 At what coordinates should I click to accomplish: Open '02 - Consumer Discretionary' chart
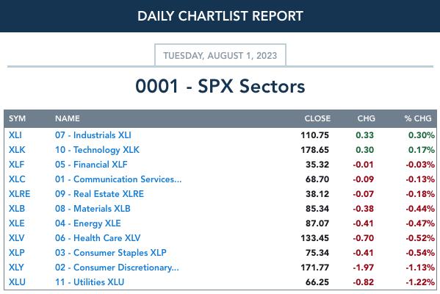(x=117, y=268)
